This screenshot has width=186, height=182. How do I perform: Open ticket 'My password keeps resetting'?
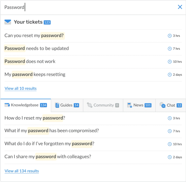[35, 74]
